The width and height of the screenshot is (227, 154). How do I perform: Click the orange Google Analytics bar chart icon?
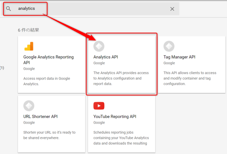tap(29, 46)
